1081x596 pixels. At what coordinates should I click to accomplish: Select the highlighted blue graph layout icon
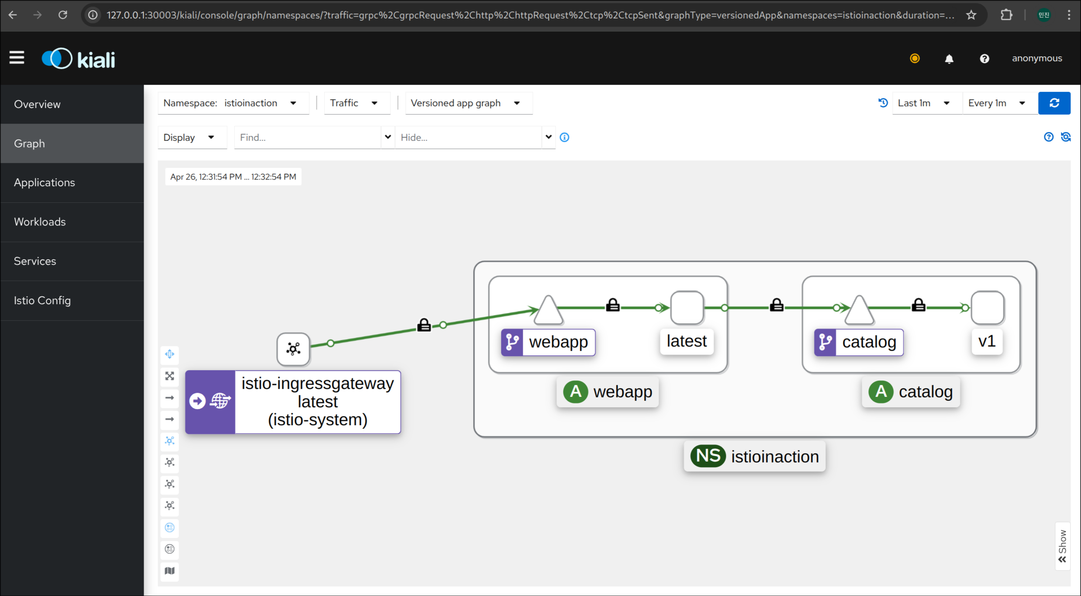click(169, 441)
